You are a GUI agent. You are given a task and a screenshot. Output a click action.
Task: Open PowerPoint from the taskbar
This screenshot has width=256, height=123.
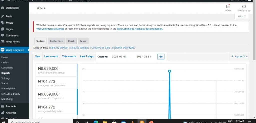(151, 122)
